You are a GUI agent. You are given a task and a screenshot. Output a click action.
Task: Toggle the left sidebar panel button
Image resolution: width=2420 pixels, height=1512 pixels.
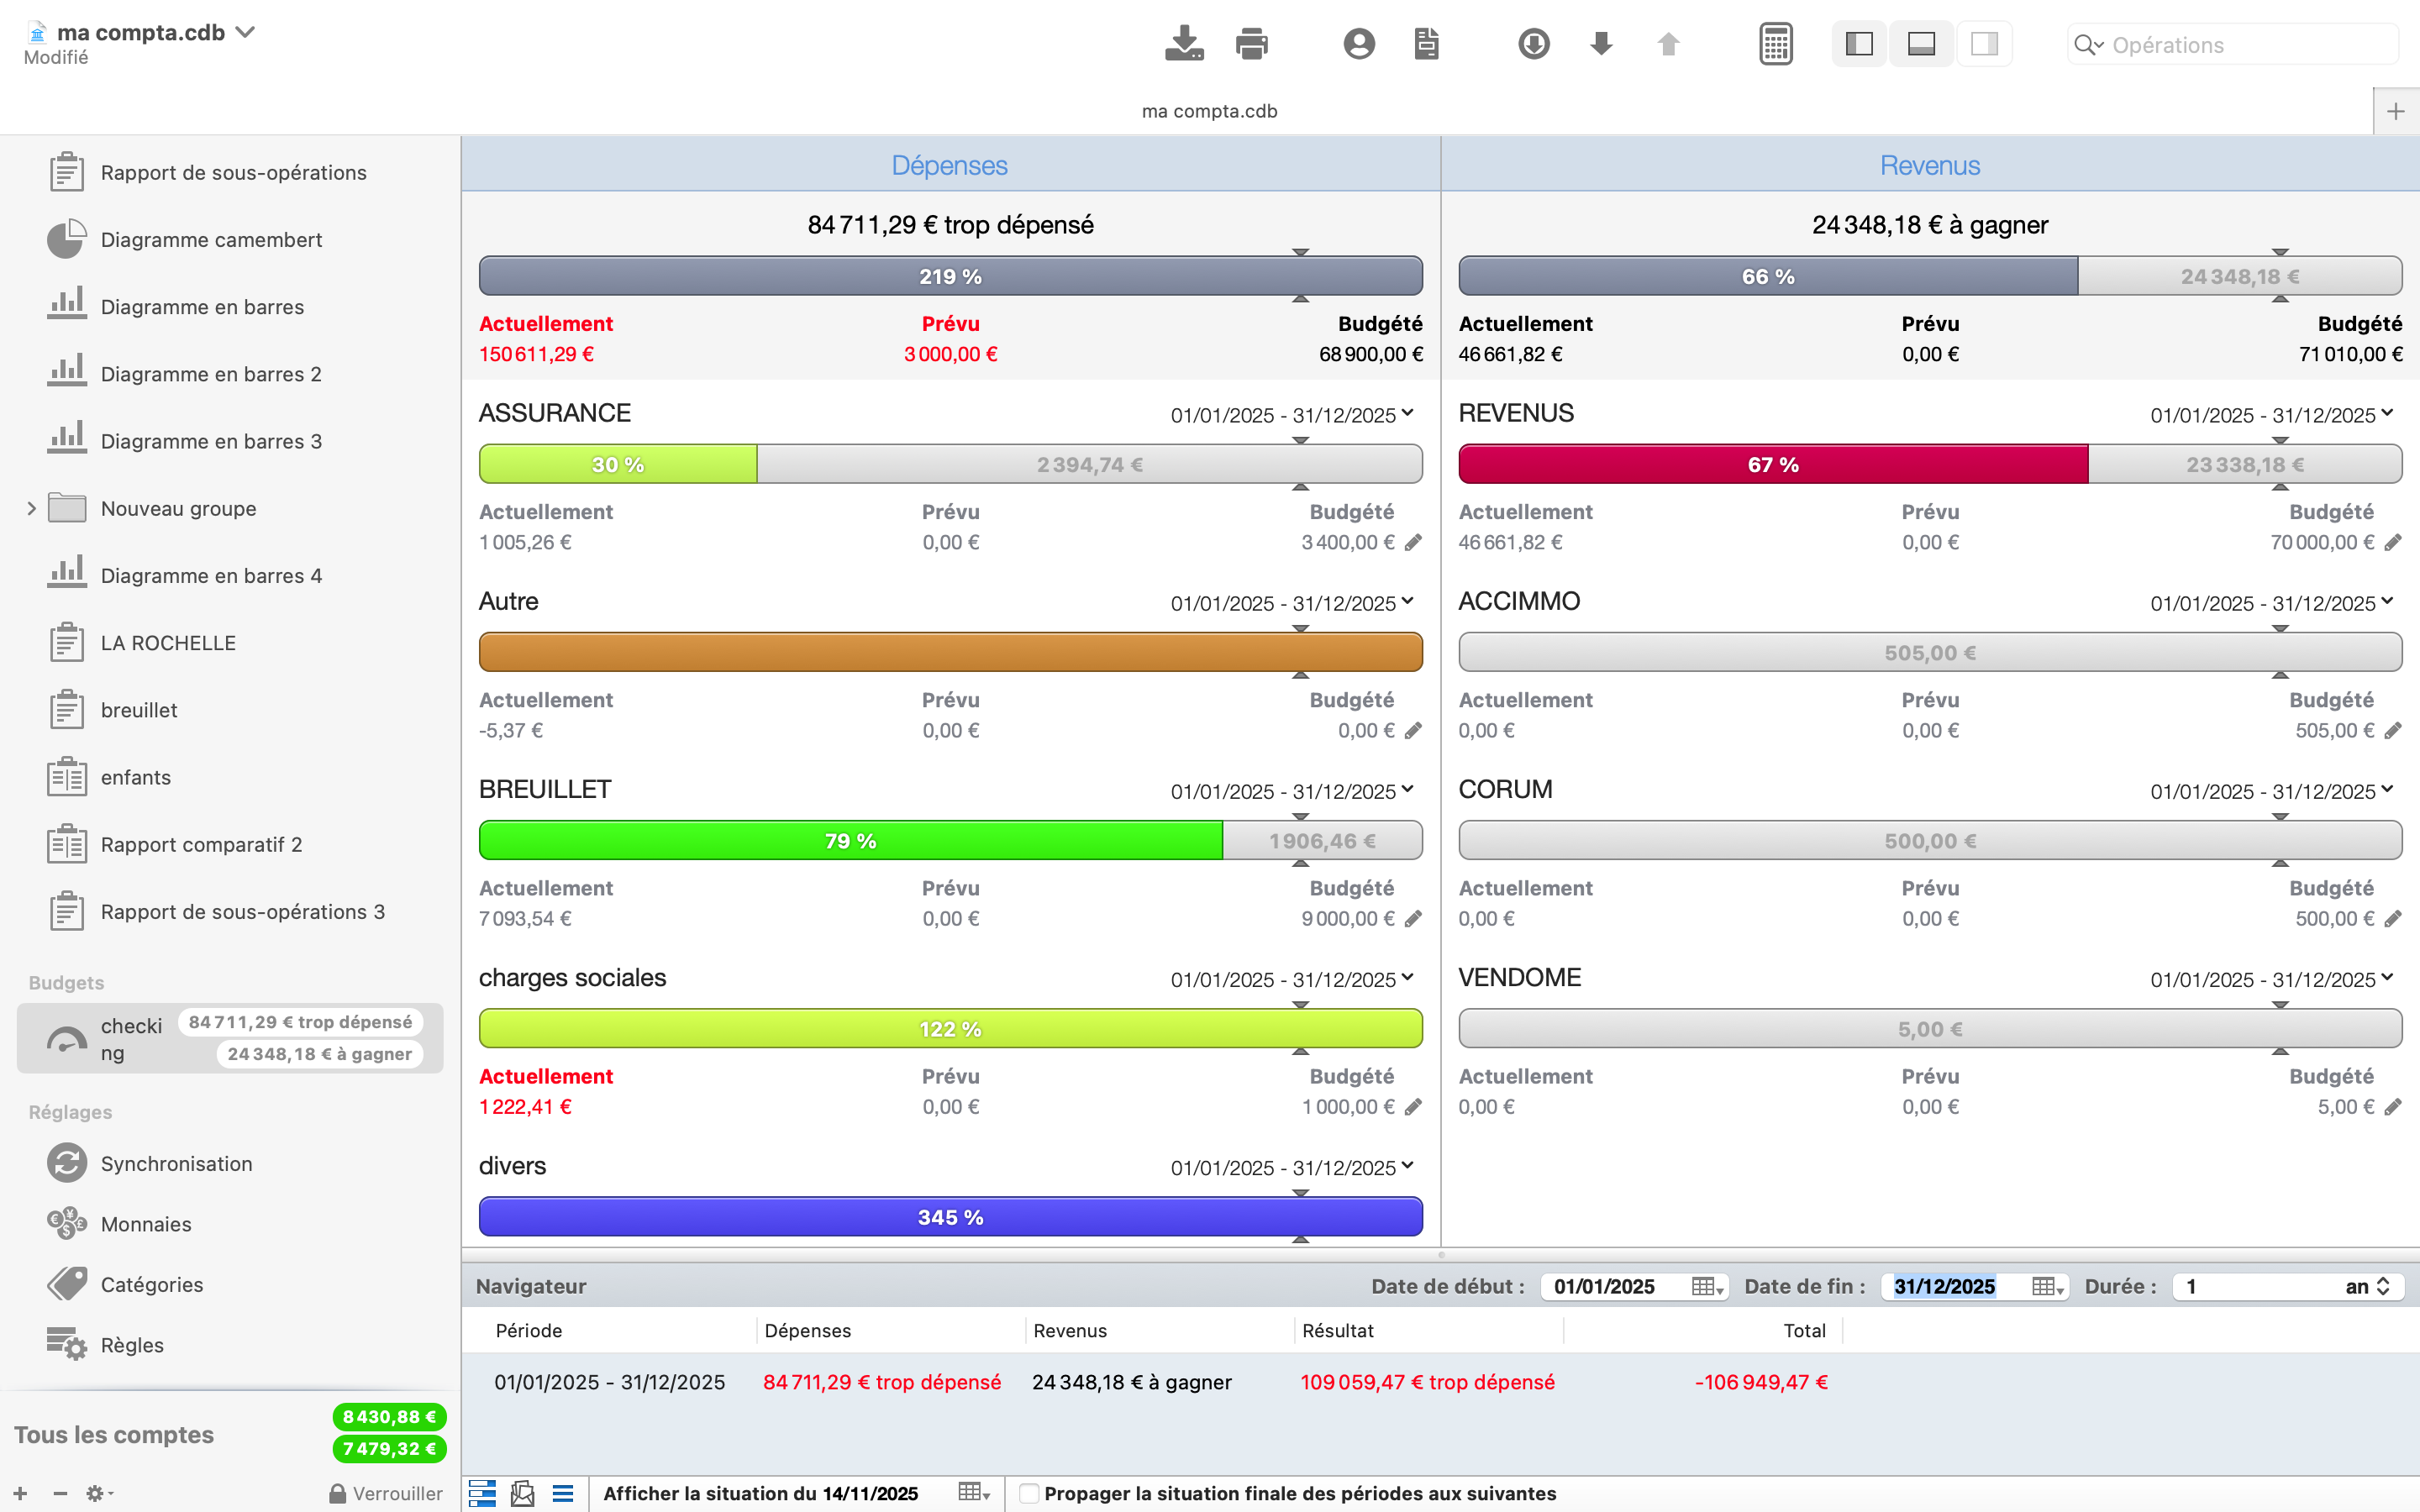(x=1859, y=44)
